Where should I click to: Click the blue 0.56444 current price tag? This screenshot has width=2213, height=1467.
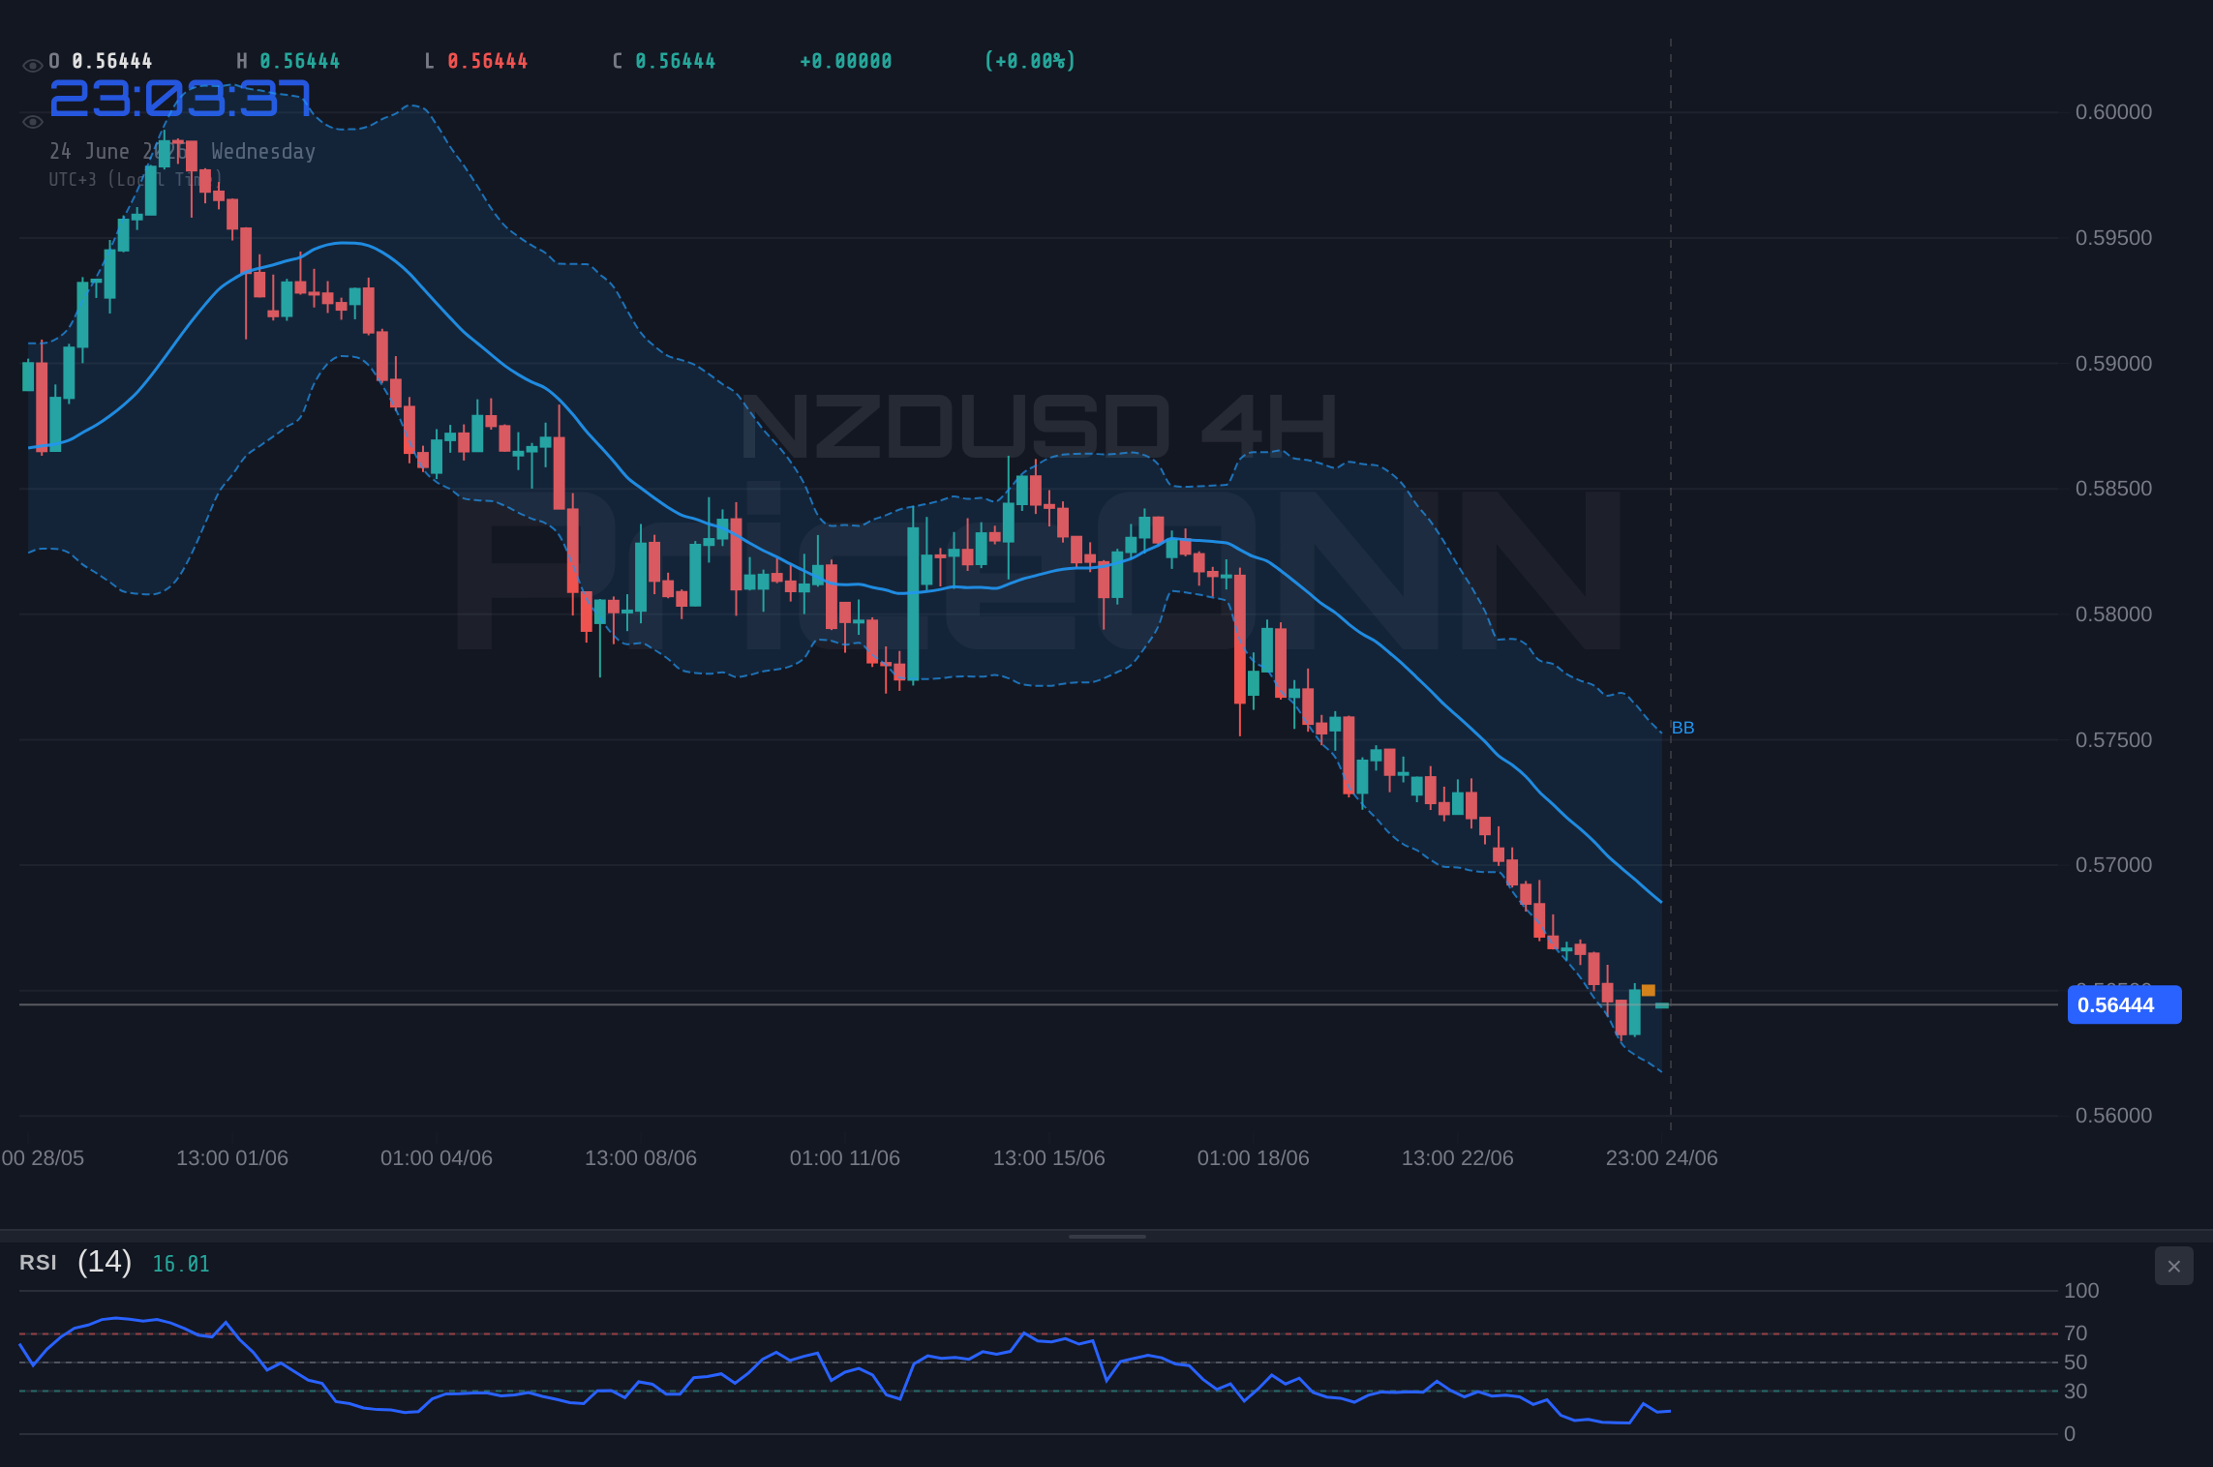2124,1004
